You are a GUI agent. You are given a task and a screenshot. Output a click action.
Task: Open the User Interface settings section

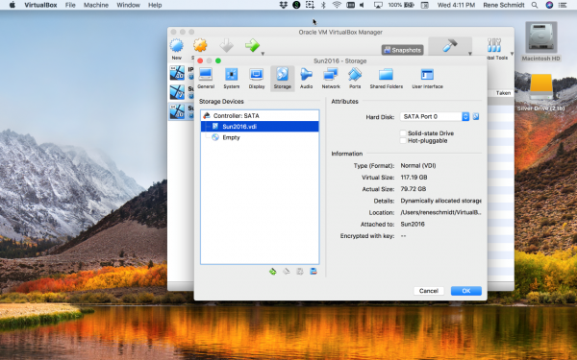pyautogui.click(x=427, y=79)
